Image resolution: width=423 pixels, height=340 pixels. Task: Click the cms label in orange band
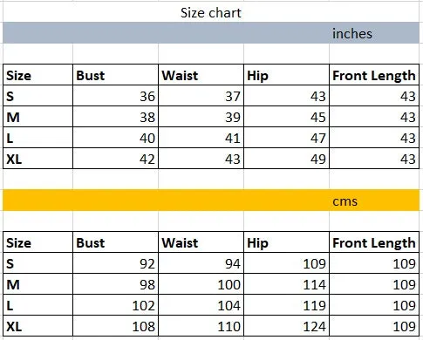click(345, 201)
